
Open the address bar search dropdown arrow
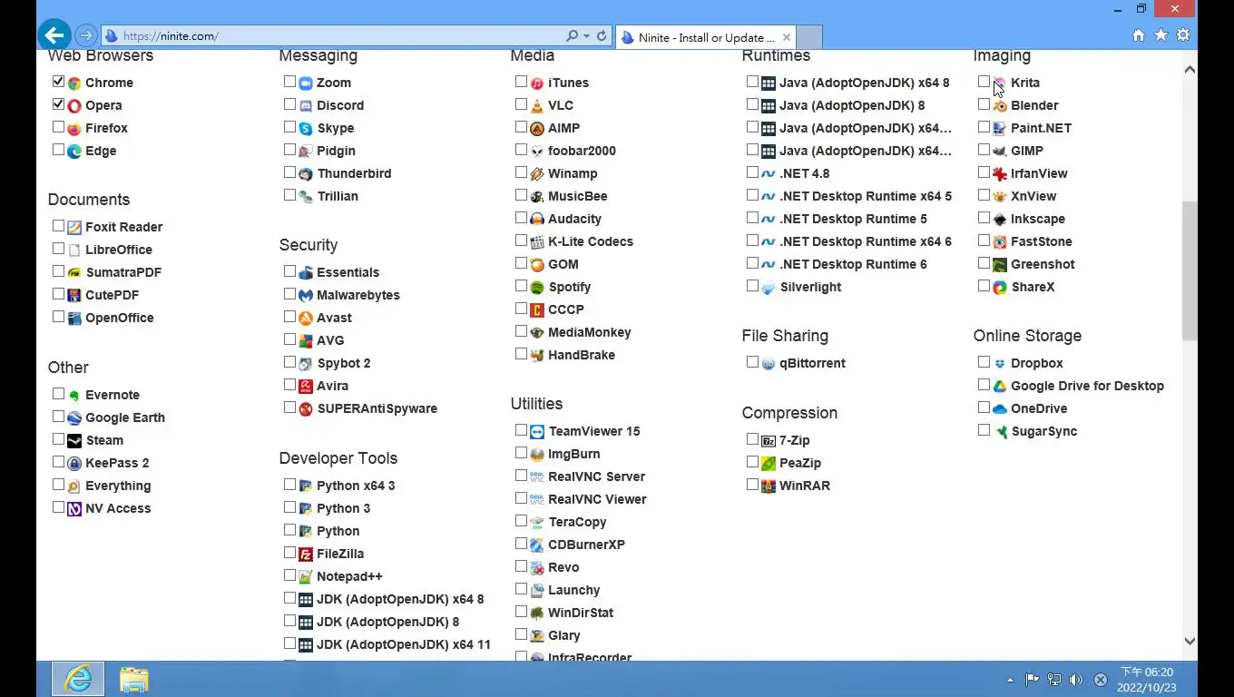(586, 36)
